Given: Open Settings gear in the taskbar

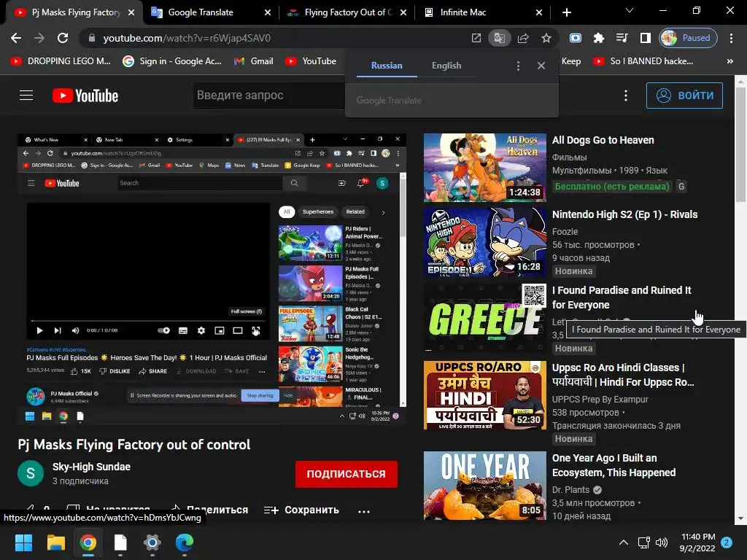Looking at the screenshot, I should click(152, 542).
